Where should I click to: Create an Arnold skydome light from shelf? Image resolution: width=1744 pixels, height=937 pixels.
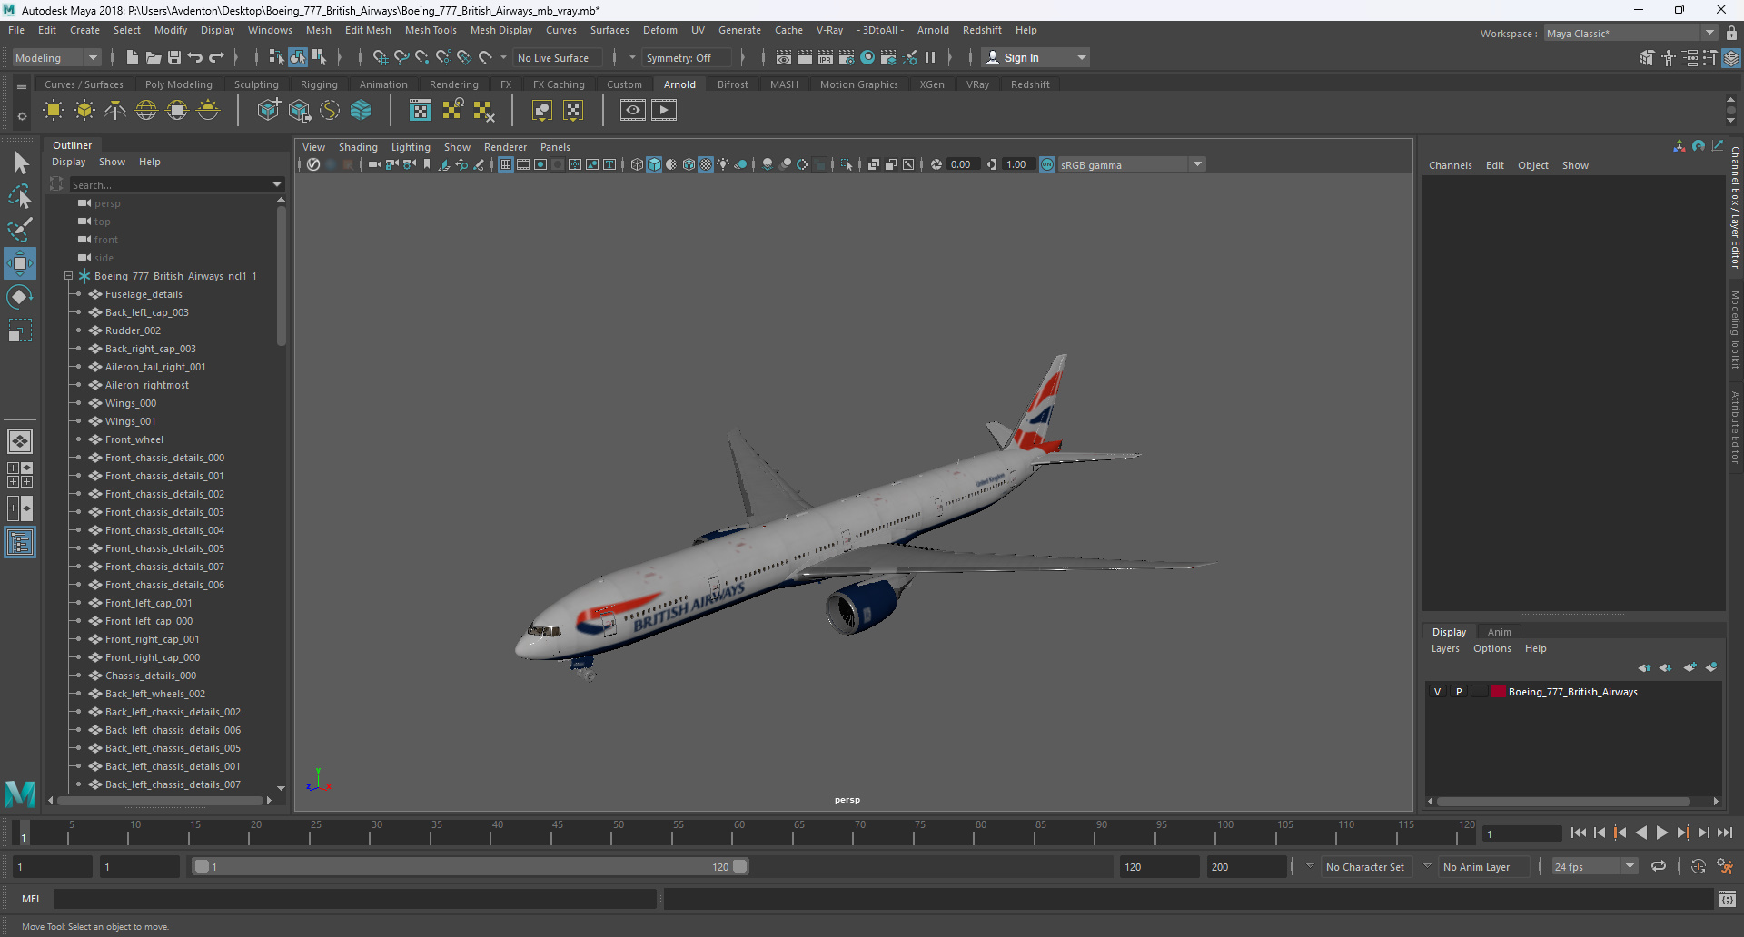click(x=146, y=110)
